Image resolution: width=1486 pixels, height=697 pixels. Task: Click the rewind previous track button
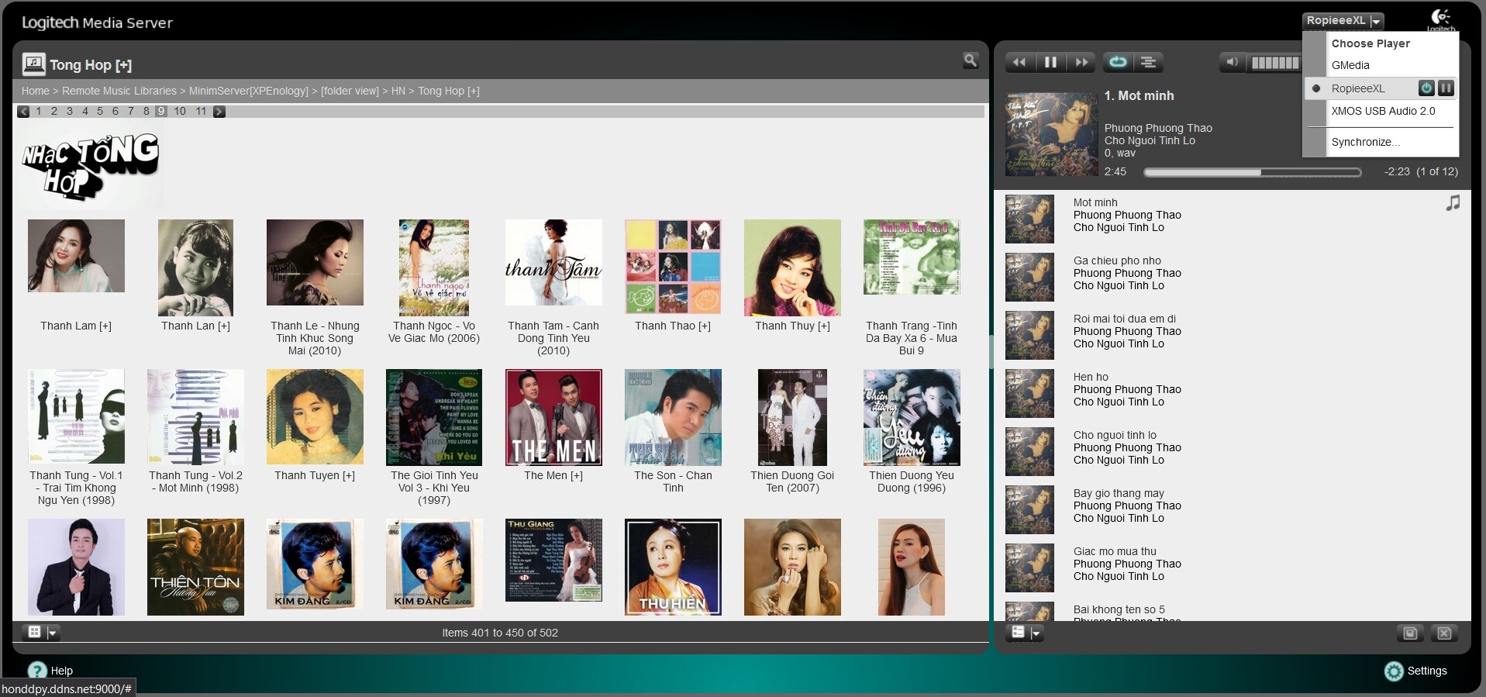pos(1020,62)
